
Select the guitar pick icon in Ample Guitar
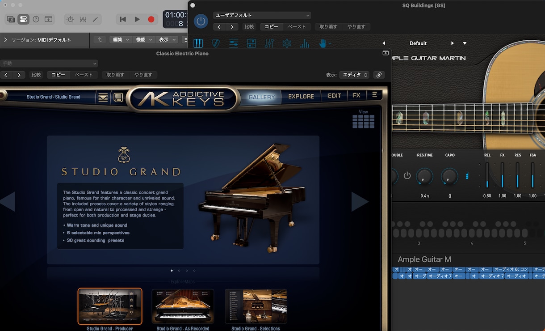[216, 43]
